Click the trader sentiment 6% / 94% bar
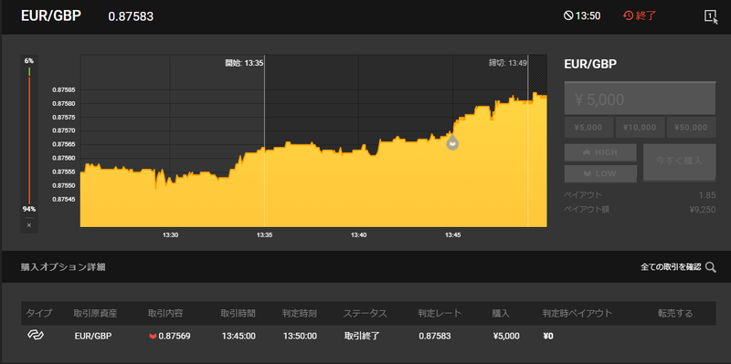 pyautogui.click(x=29, y=135)
